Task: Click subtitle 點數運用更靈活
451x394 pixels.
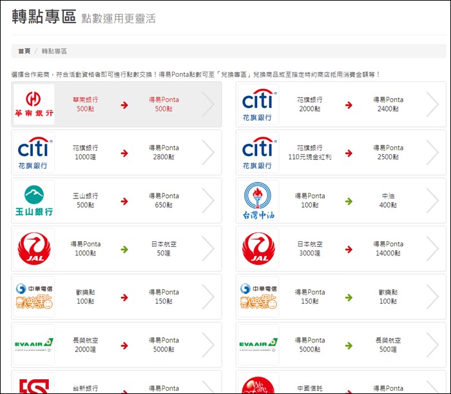Action: (119, 19)
